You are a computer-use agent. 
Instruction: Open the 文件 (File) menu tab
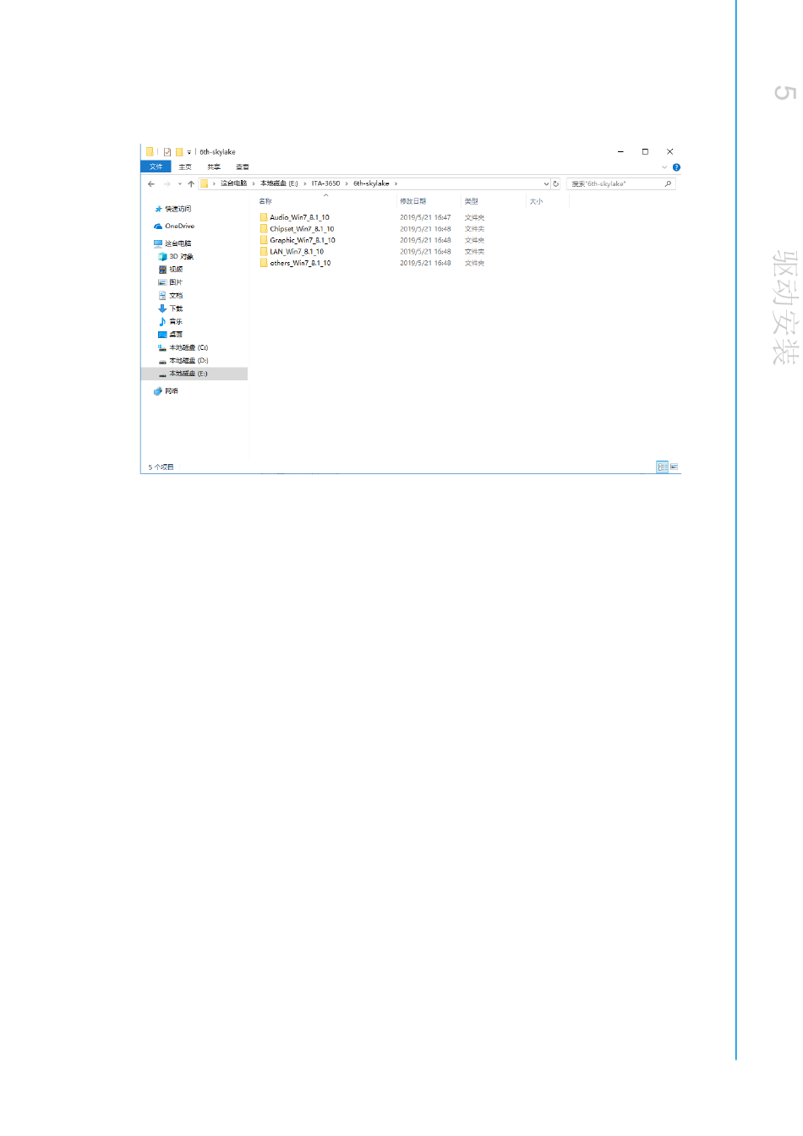[x=156, y=167]
